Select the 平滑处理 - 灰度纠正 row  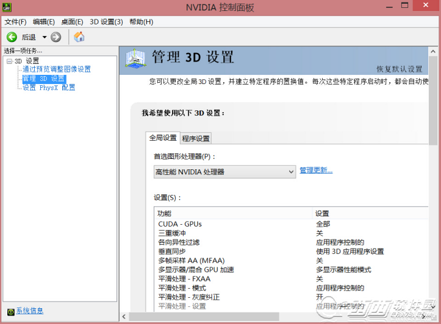[291, 297]
